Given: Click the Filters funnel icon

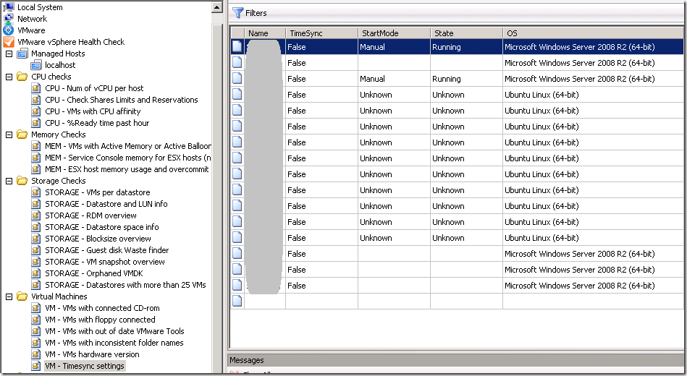Looking at the screenshot, I should click(x=237, y=13).
